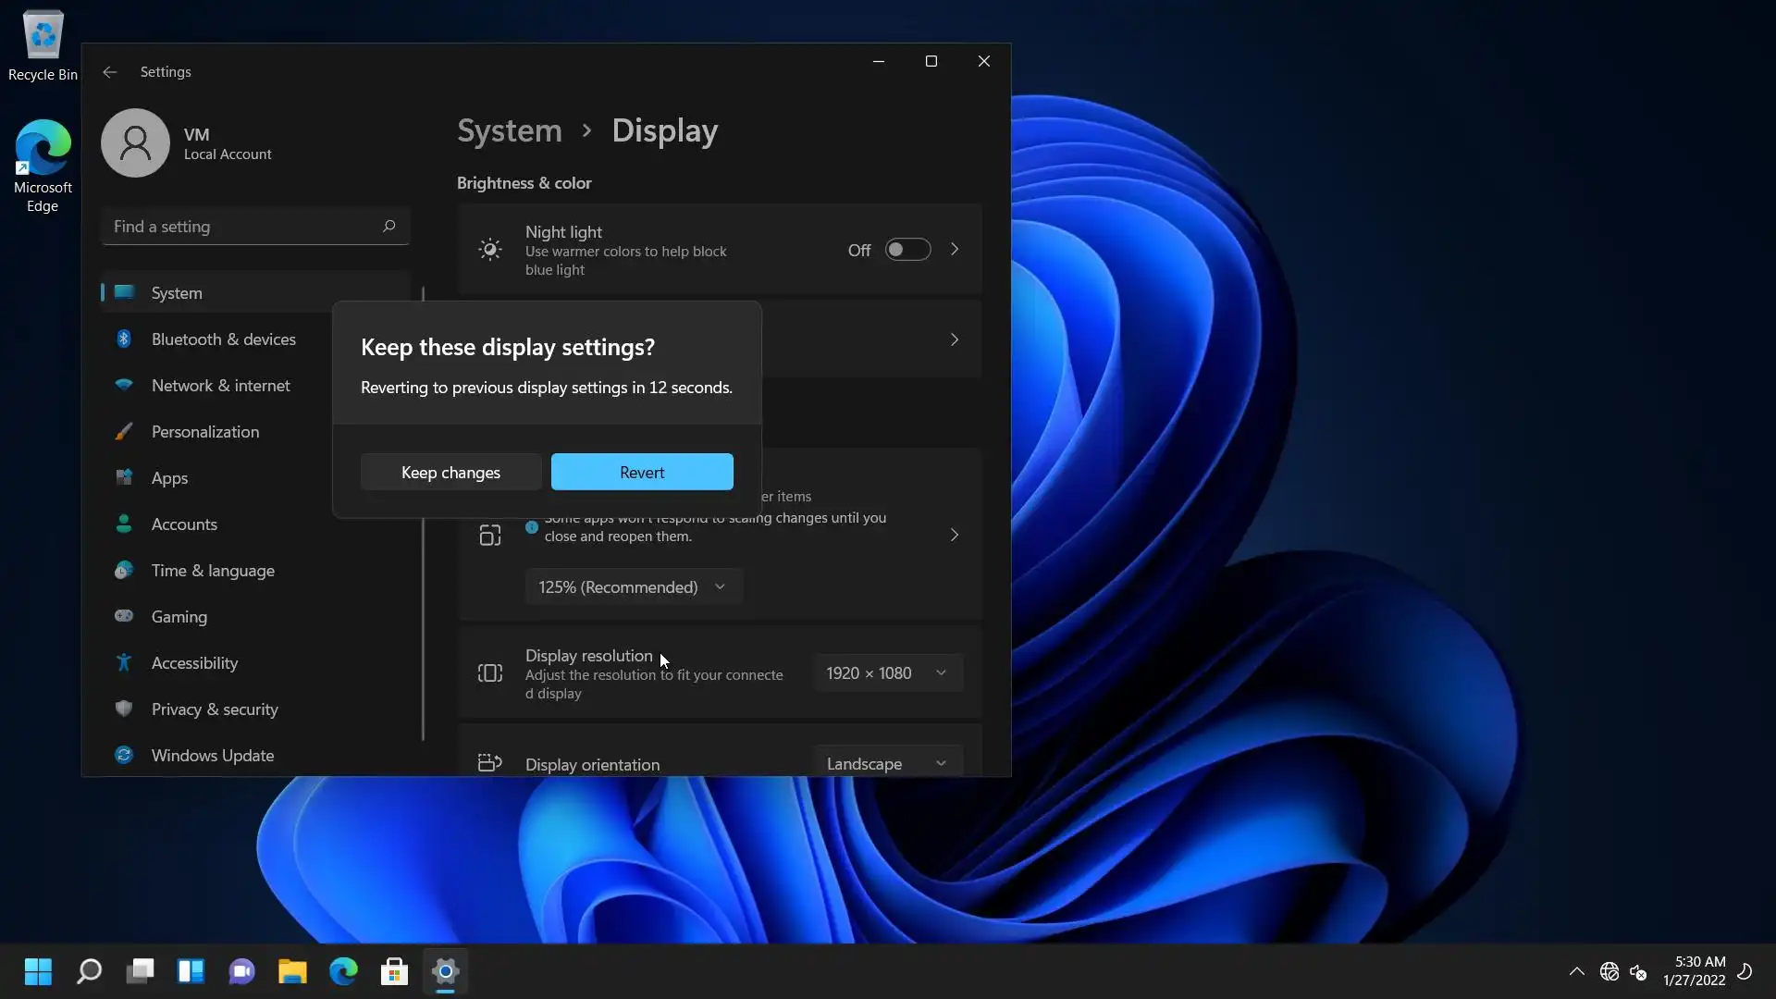1776x999 pixels.
Task: Click the Personalization paintbrush icon
Action: point(124,432)
